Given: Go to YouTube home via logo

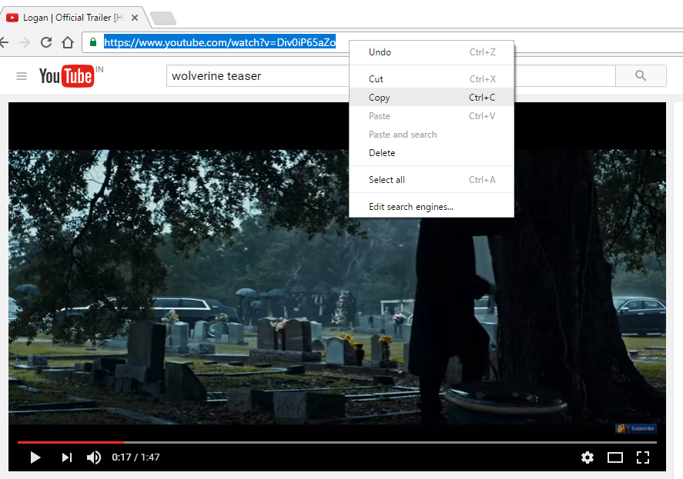Looking at the screenshot, I should coord(66,76).
